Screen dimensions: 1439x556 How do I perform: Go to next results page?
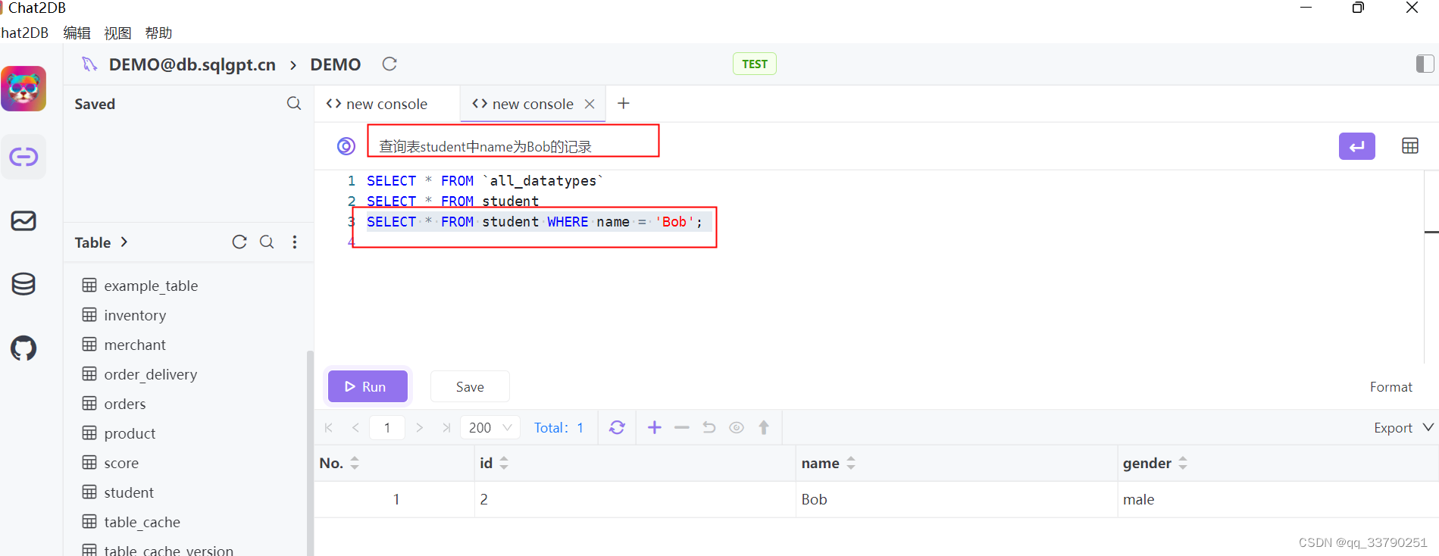(x=420, y=428)
